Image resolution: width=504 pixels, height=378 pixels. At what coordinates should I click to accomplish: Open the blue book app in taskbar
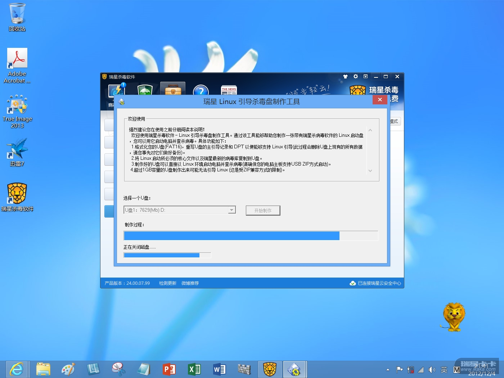(93, 369)
